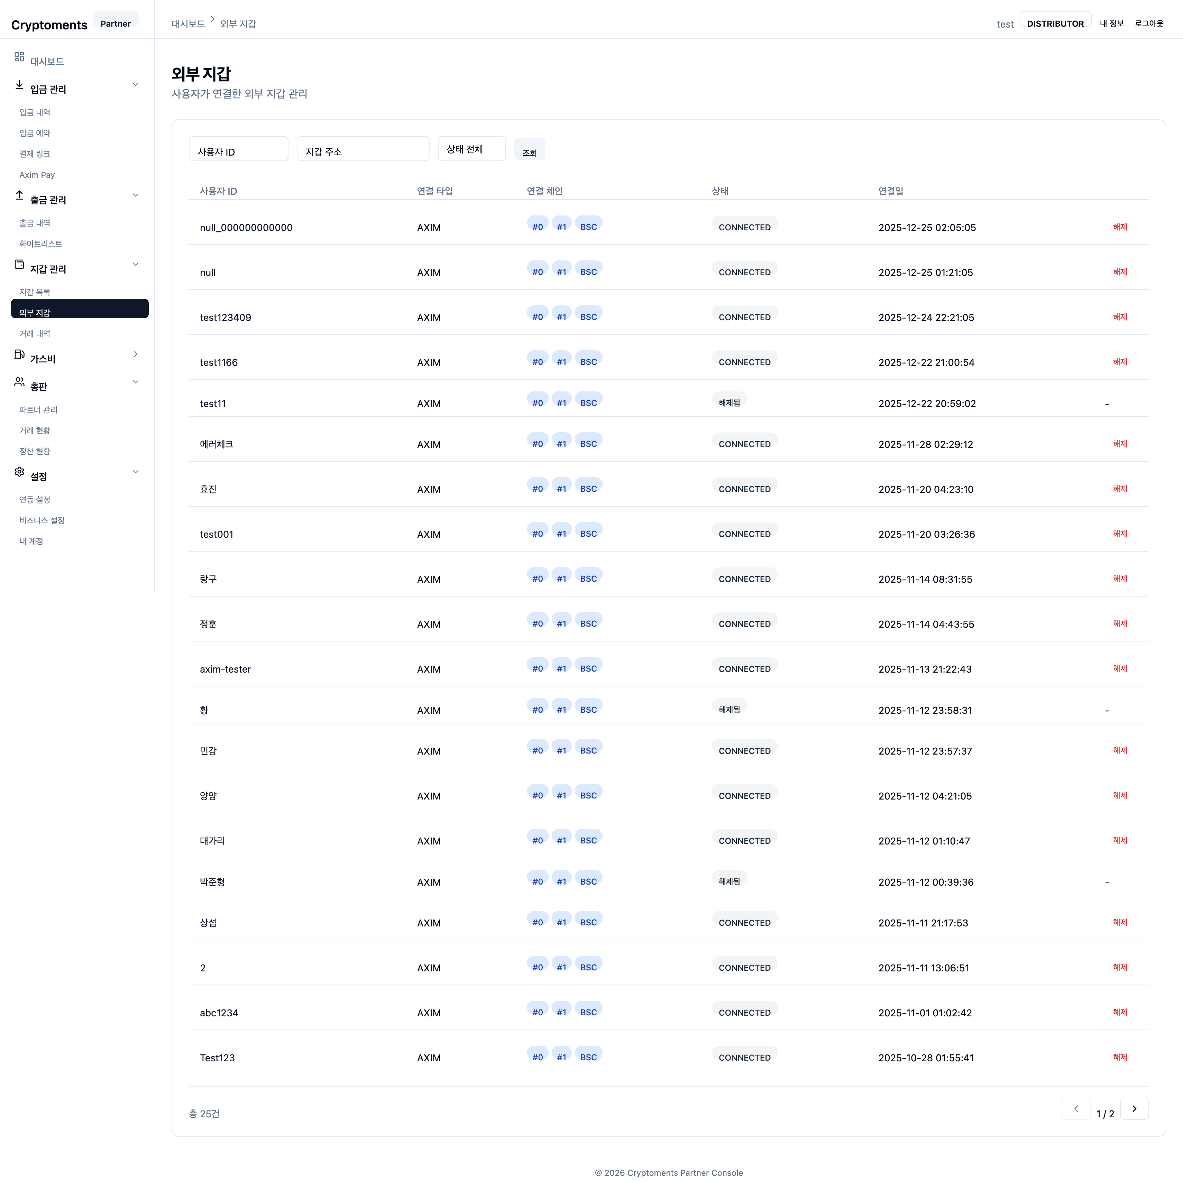
Task: Open 입금 내역 menu item
Action: pos(35,112)
